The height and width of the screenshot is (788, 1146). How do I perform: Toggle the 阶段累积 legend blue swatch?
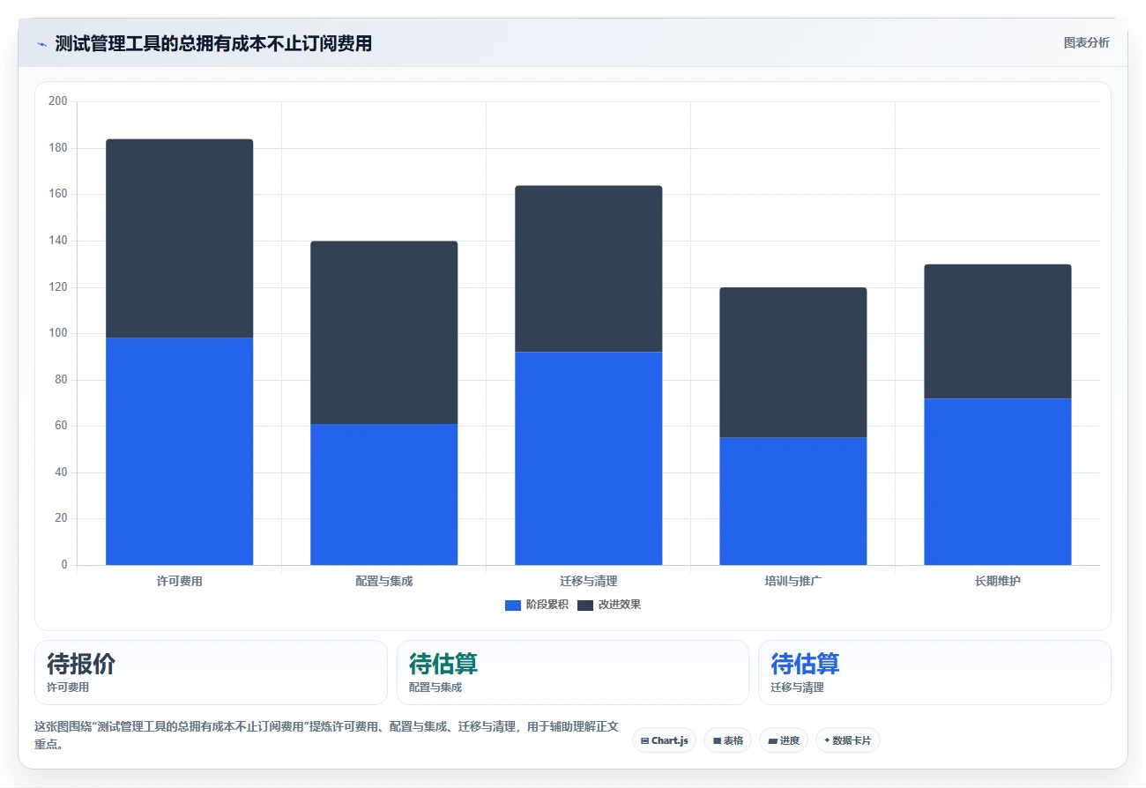[513, 605]
